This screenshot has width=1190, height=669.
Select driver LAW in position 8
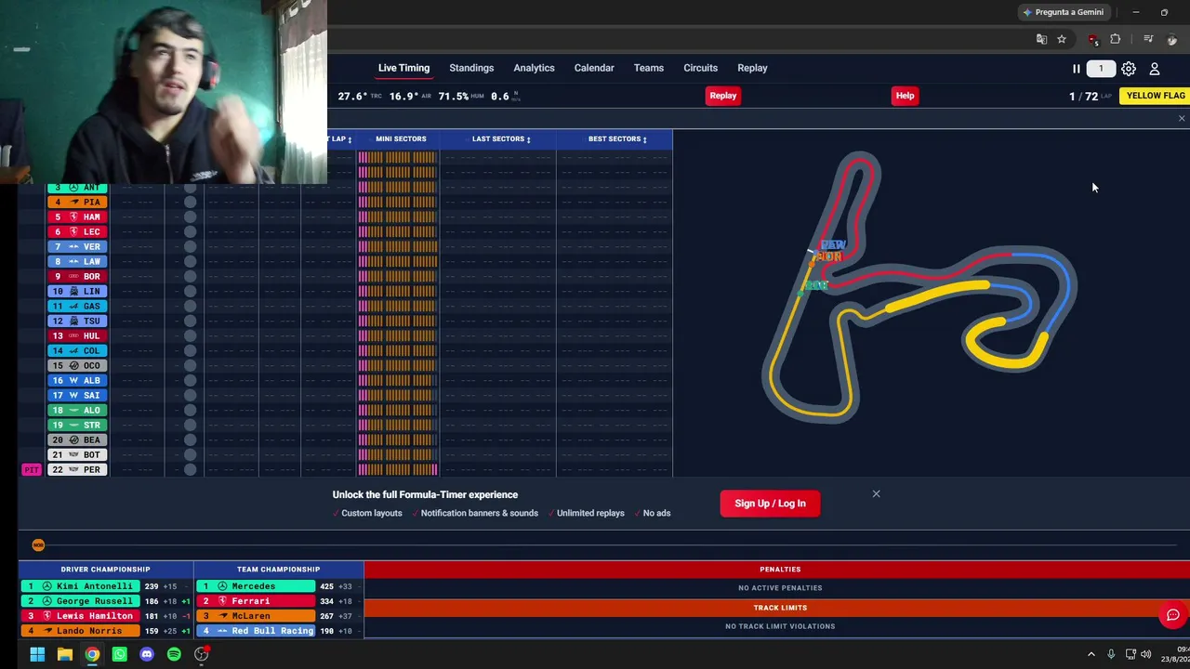(x=76, y=262)
